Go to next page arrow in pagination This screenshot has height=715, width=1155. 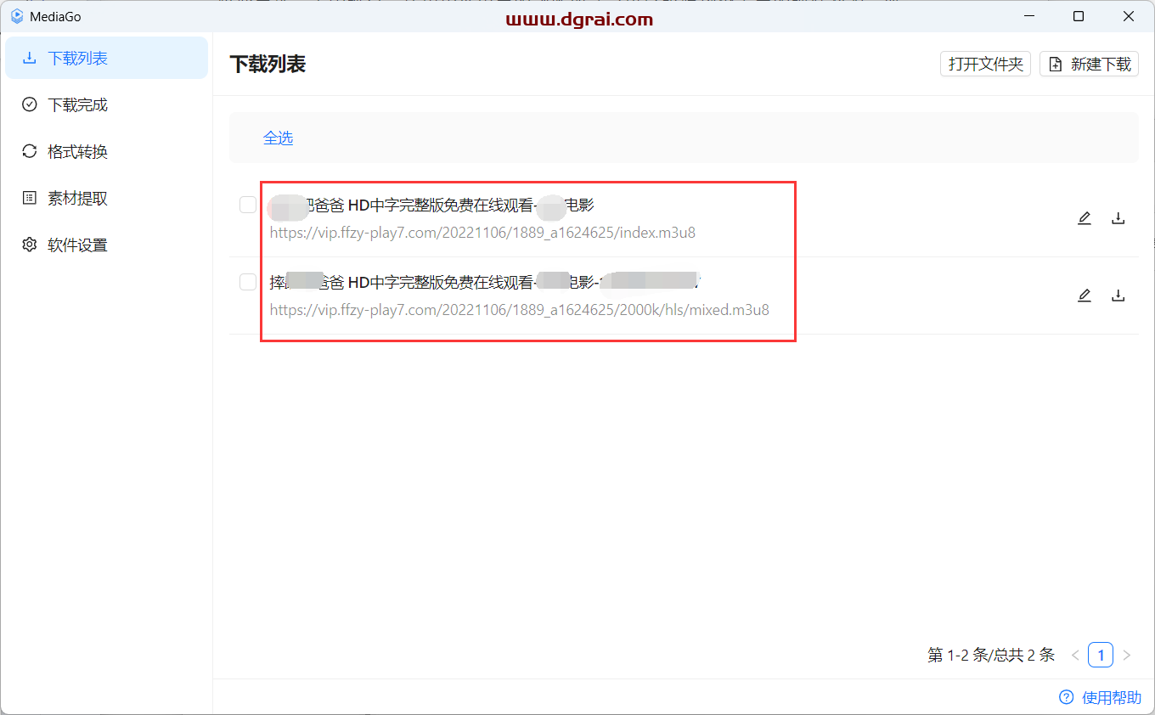coord(1127,655)
